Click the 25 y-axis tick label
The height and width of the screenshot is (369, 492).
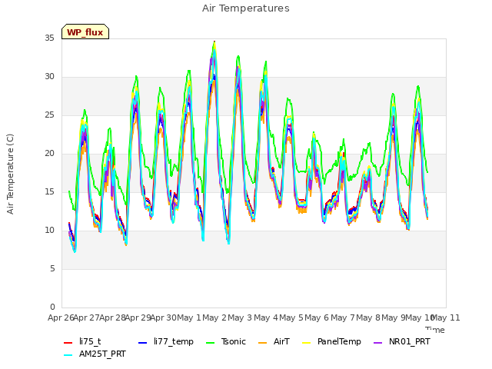(49, 115)
